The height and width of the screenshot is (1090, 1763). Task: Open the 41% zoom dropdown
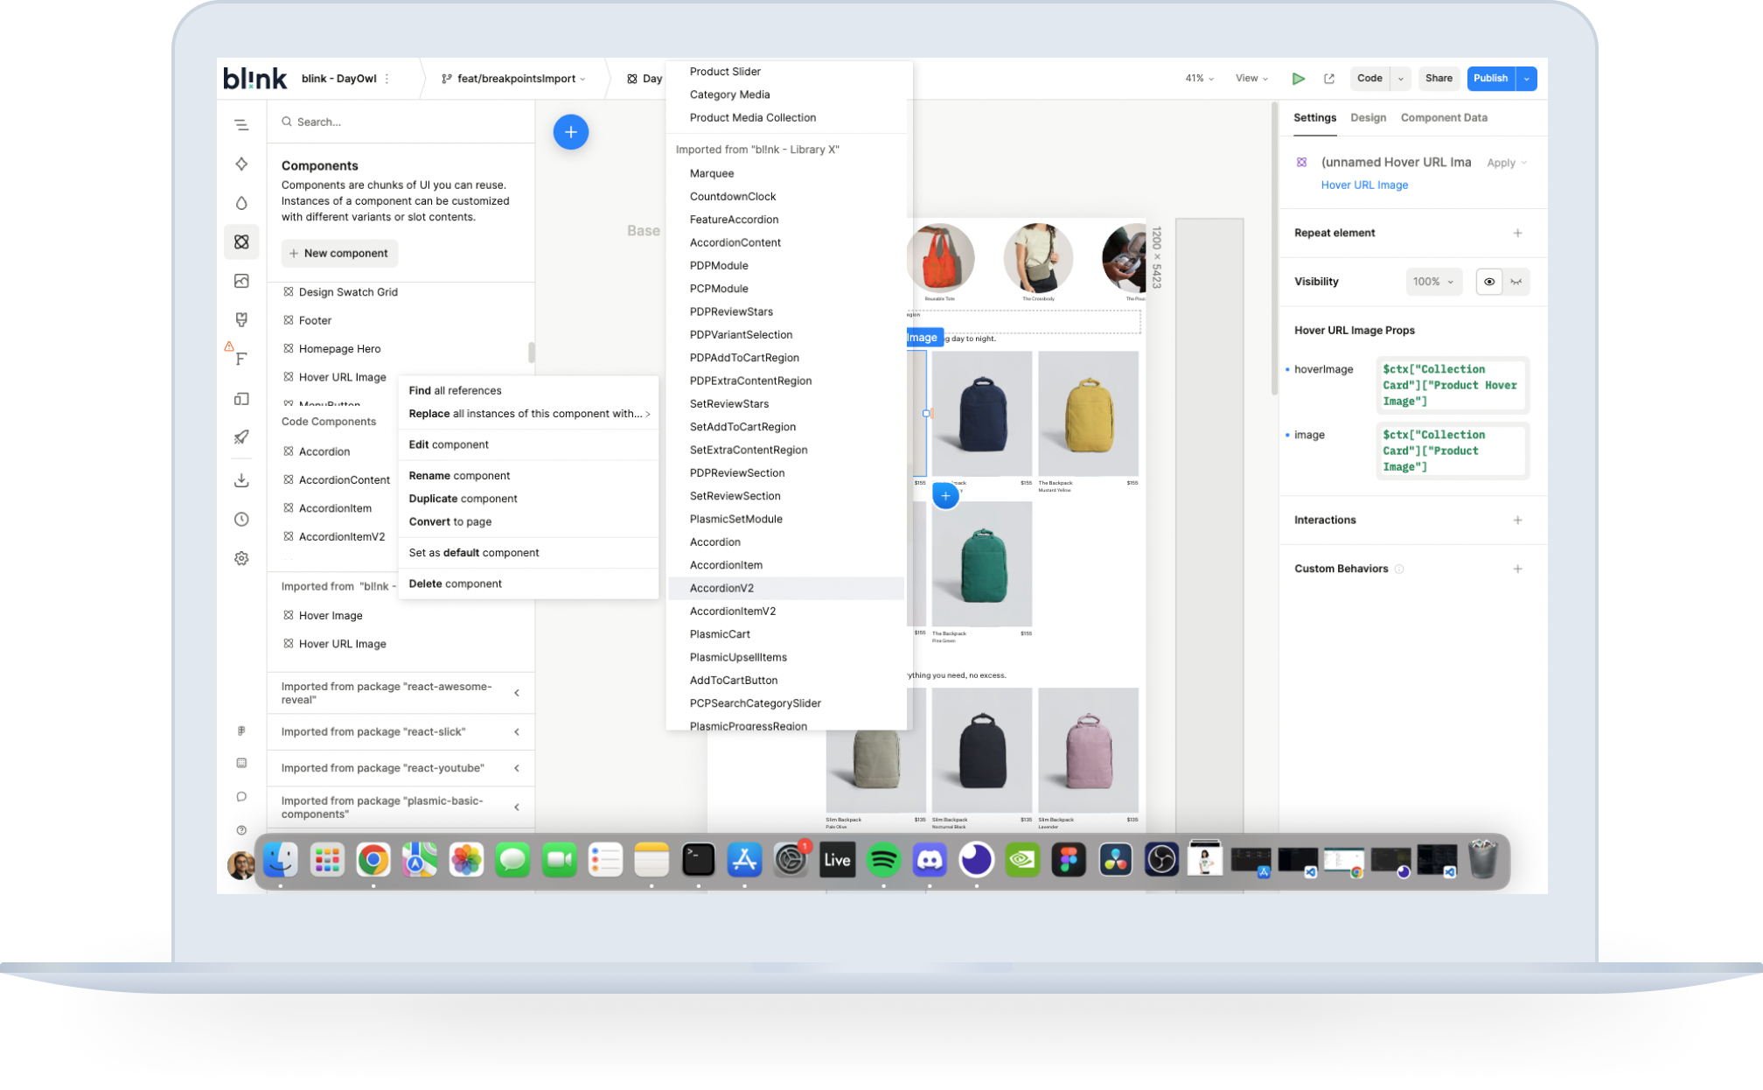[1200, 79]
